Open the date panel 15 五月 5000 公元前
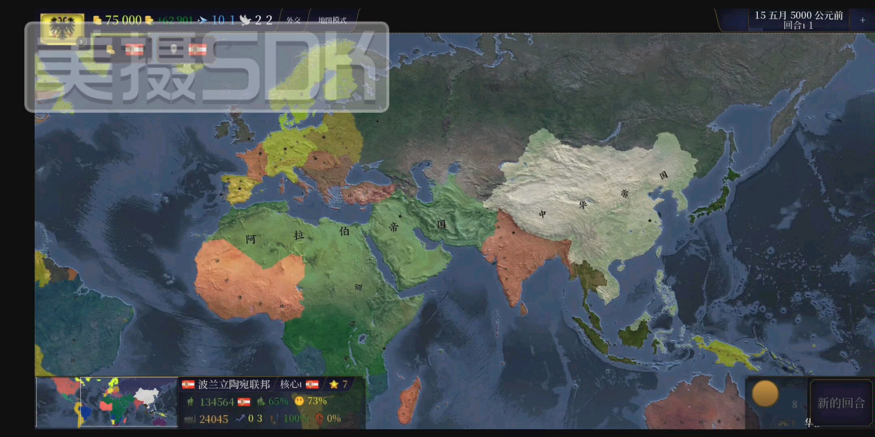Screen dimensions: 875x437 pos(798,15)
